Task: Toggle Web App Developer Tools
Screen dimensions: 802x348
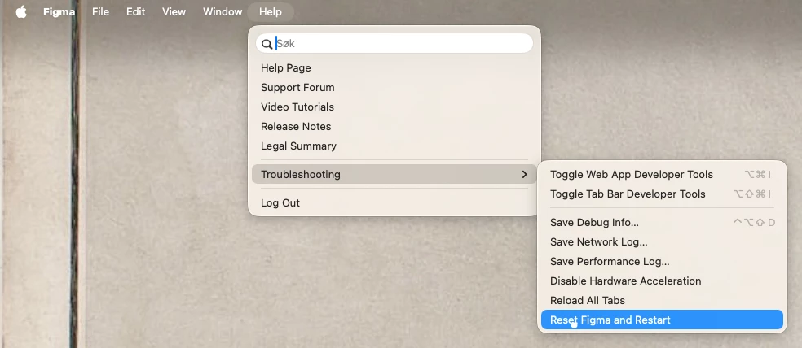Action: (662, 174)
